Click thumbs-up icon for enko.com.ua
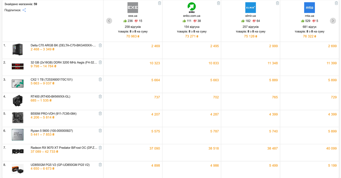The image size is (341, 178). [184, 21]
